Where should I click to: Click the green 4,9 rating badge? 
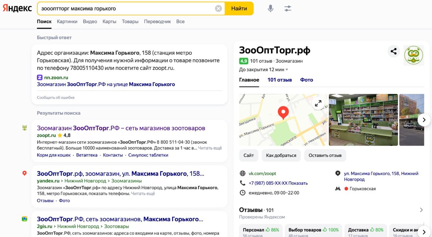point(244,61)
